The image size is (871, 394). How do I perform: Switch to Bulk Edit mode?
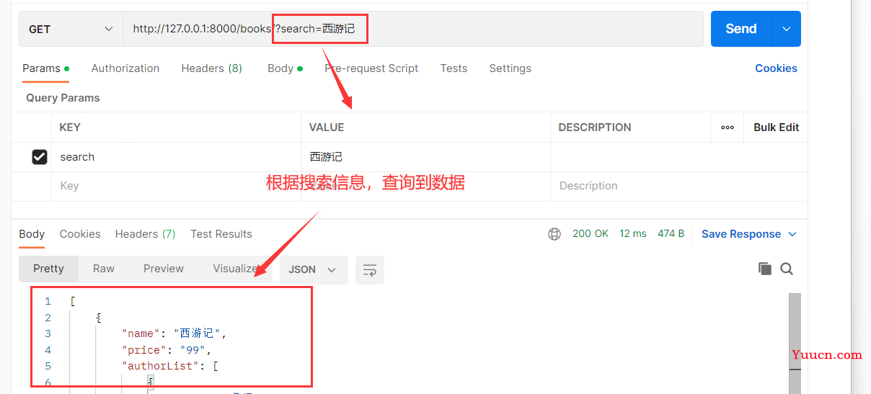click(776, 127)
